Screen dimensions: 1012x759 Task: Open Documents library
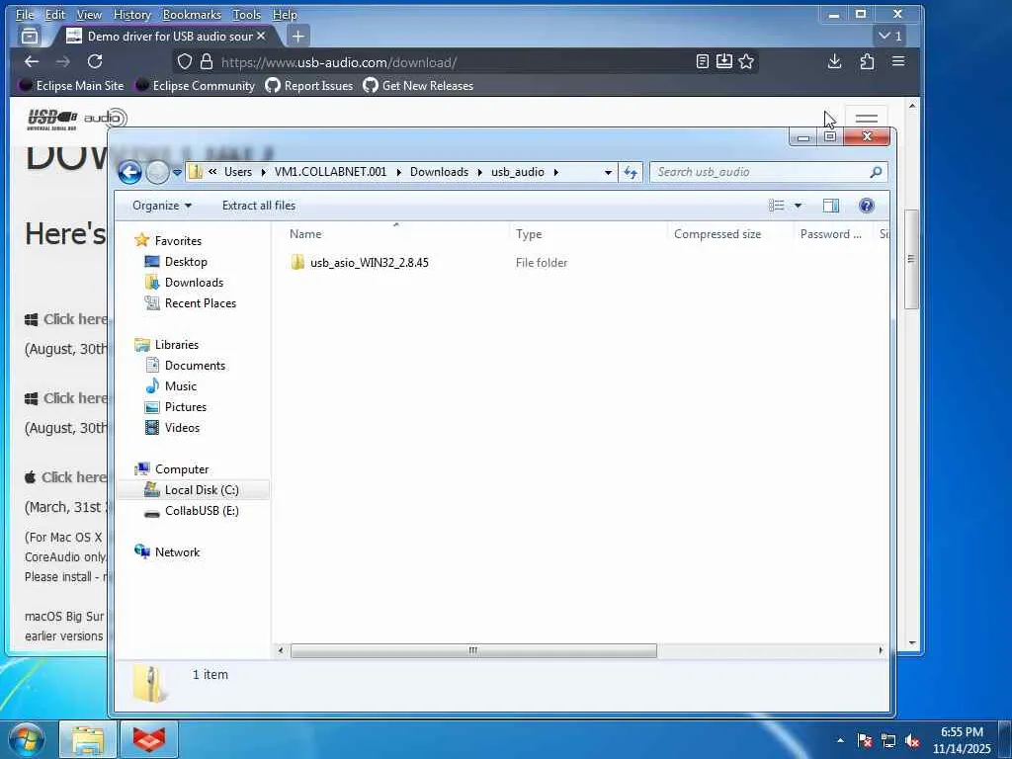click(195, 366)
